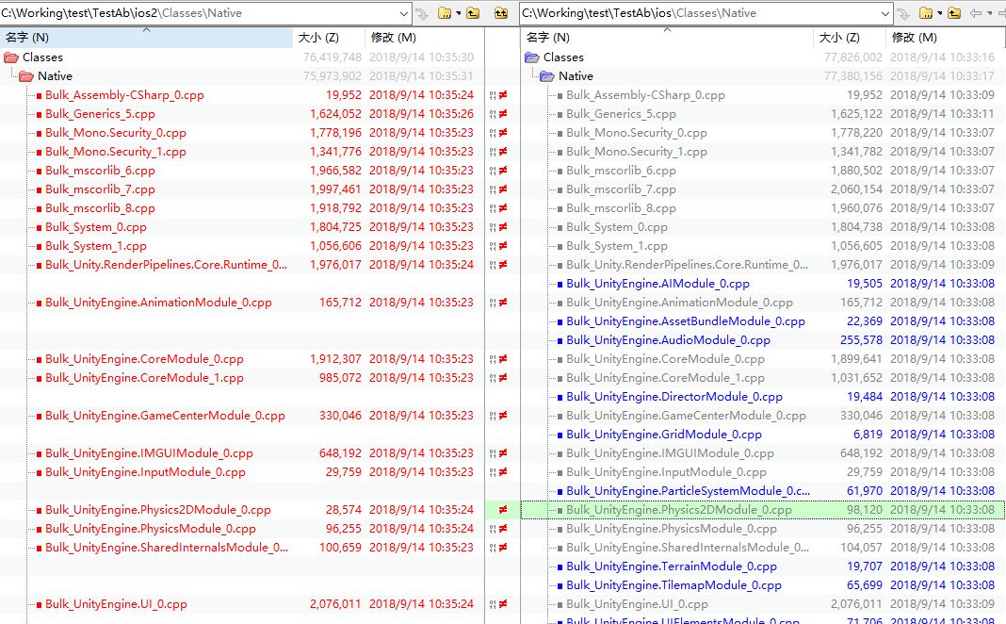Image resolution: width=1006 pixels, height=624 pixels.
Task: Open right path history dropdown
Action: pos(885,13)
